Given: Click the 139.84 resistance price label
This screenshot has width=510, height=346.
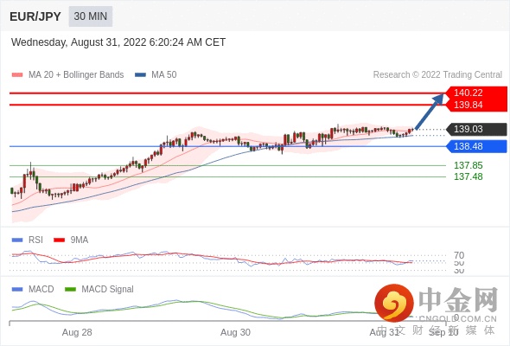Looking at the screenshot, I should coord(468,105).
